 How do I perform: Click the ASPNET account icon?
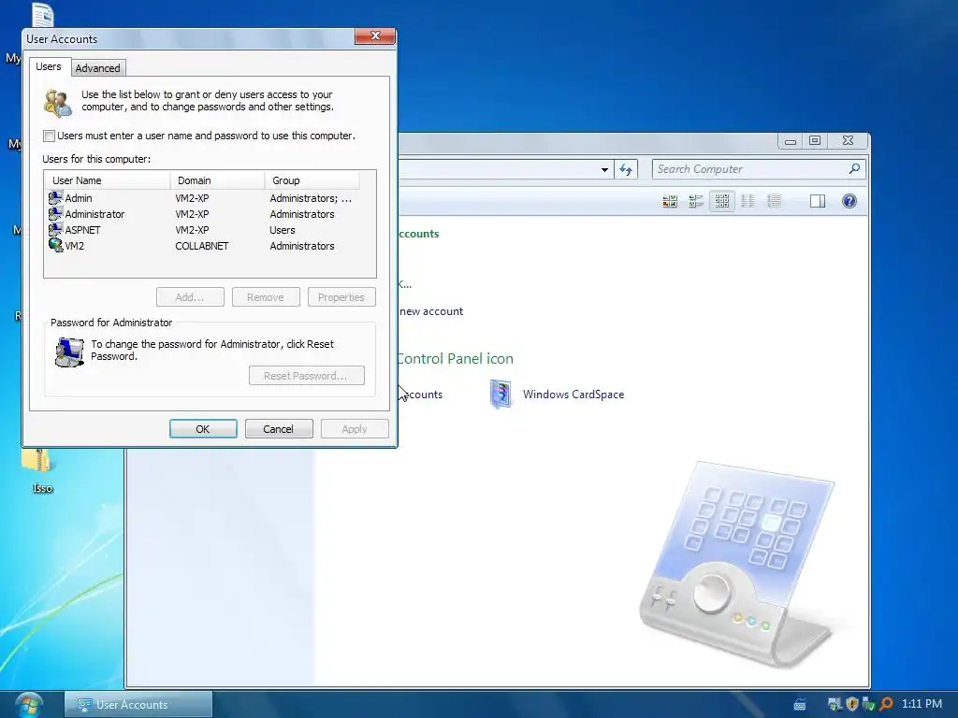(x=55, y=229)
